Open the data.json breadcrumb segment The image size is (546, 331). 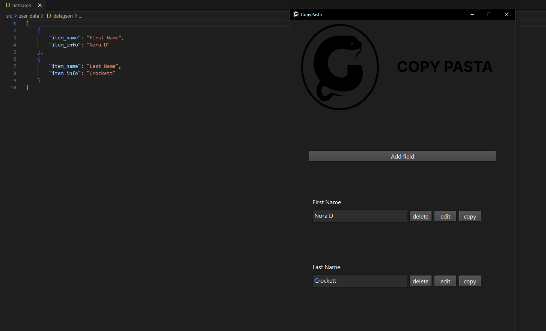[x=63, y=16]
